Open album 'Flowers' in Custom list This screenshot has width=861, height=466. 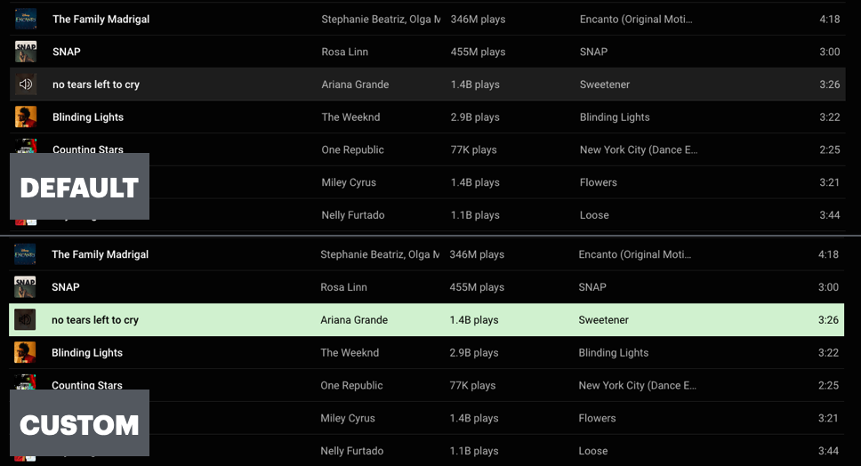(x=597, y=418)
